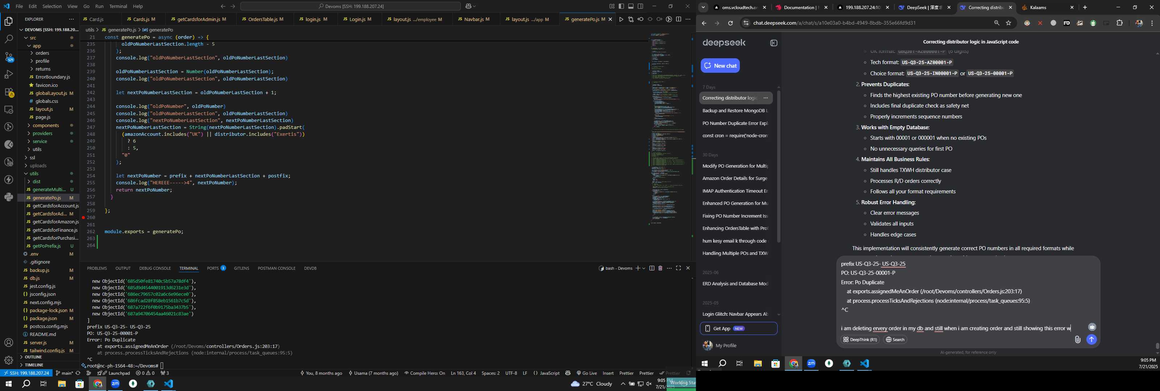The height and width of the screenshot is (391, 1160).
Task: Toggle DeepThink (R1) mode
Action: point(860,340)
